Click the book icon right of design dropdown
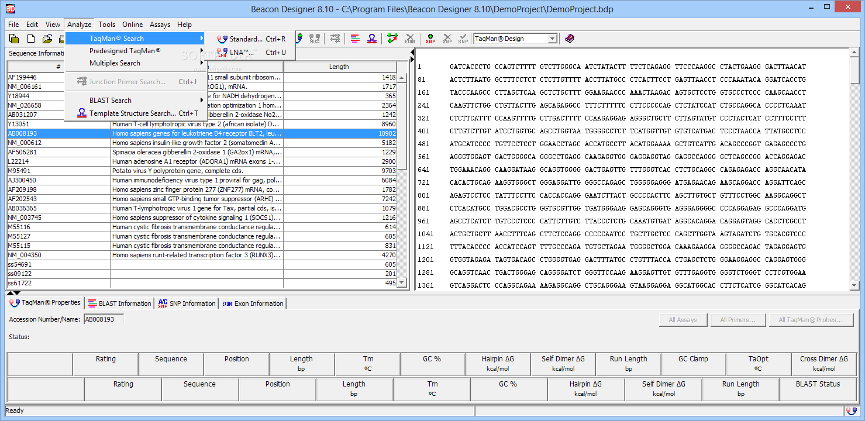865x421 pixels. (x=570, y=39)
